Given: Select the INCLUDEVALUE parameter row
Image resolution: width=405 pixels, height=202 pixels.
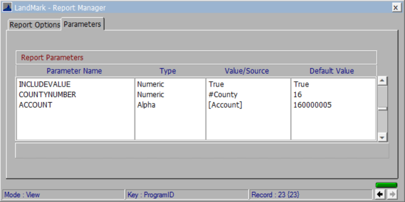Looking at the screenshot, I should pyautogui.click(x=196, y=84).
